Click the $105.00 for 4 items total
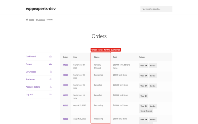Image resolution: width=198 pixels, height=124 pixels. (x=120, y=85)
